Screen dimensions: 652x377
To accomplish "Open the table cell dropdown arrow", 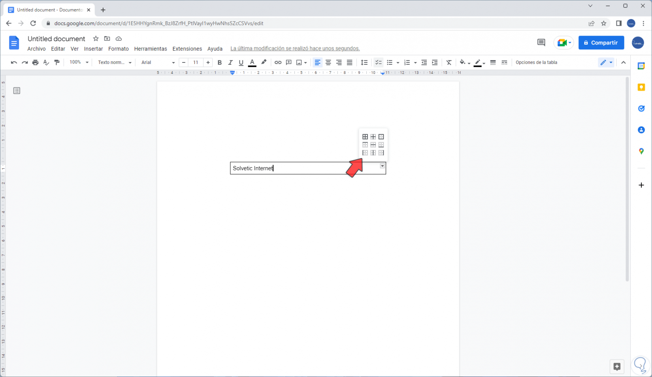I will point(383,166).
